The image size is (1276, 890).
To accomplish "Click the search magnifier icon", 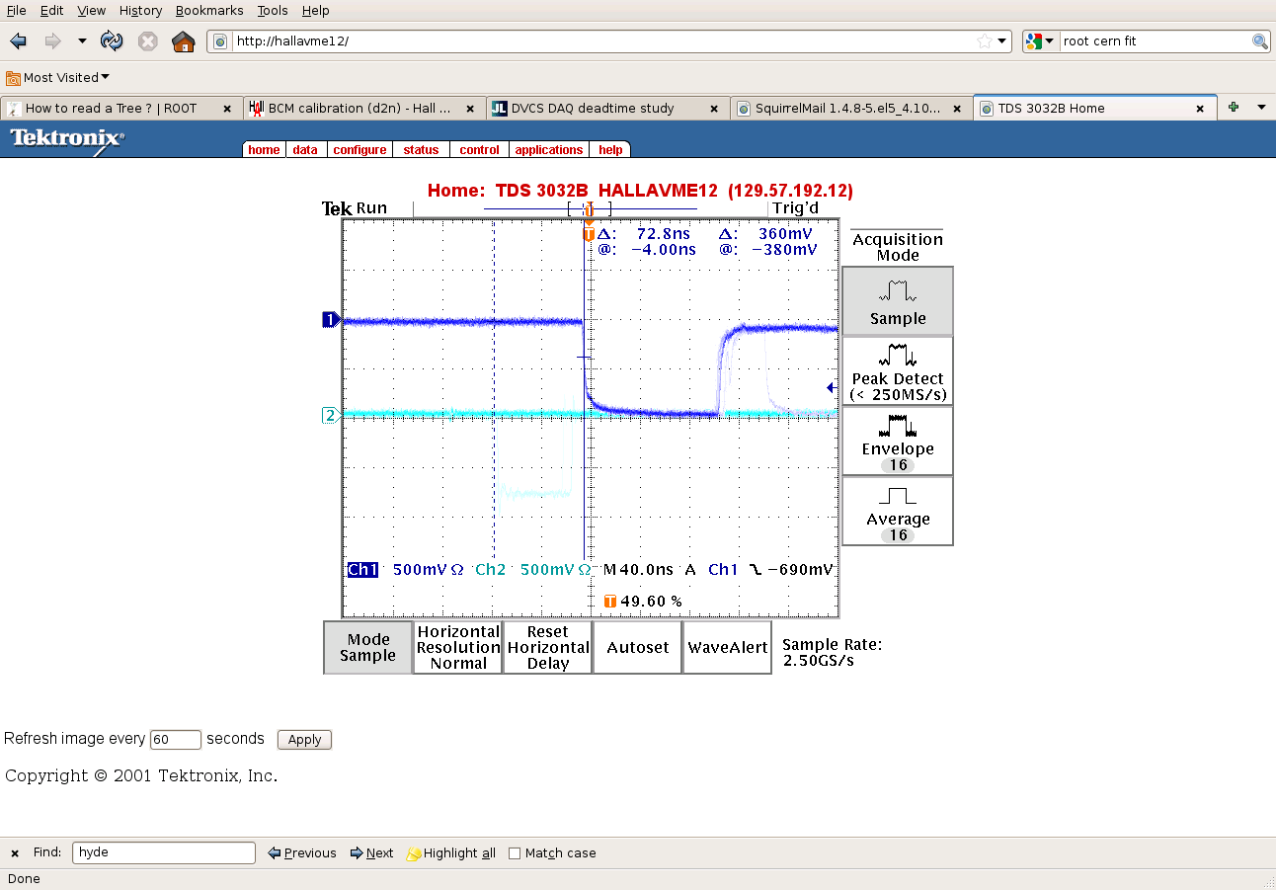I will (x=1260, y=41).
